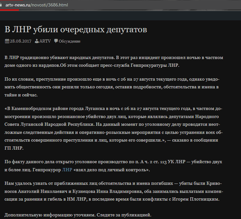
Task: Click the line 'Дополнительную информацию уточняем'
Action: [x=78, y=214]
